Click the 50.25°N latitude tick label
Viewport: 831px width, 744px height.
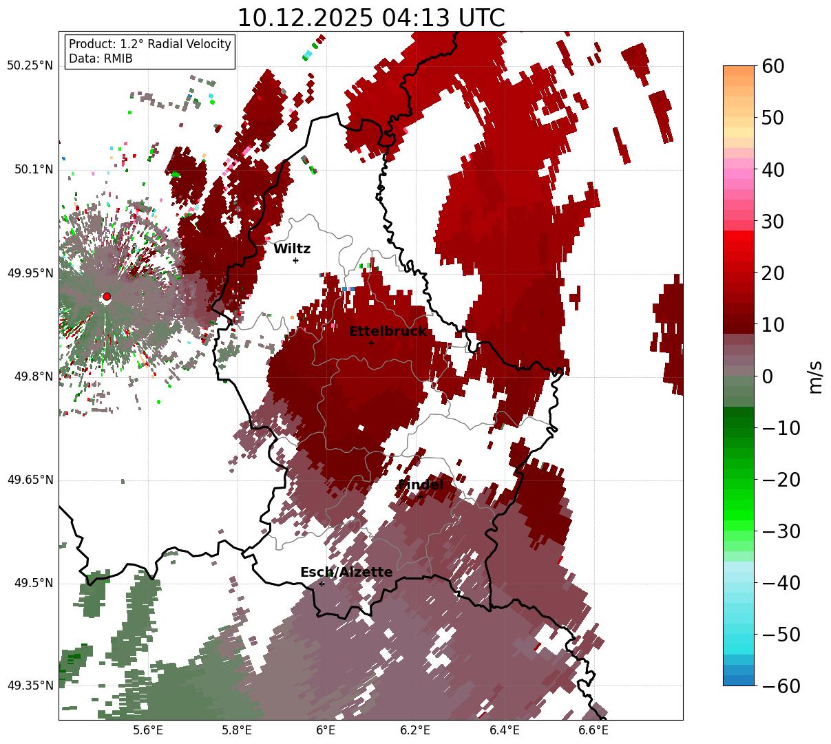[30, 66]
